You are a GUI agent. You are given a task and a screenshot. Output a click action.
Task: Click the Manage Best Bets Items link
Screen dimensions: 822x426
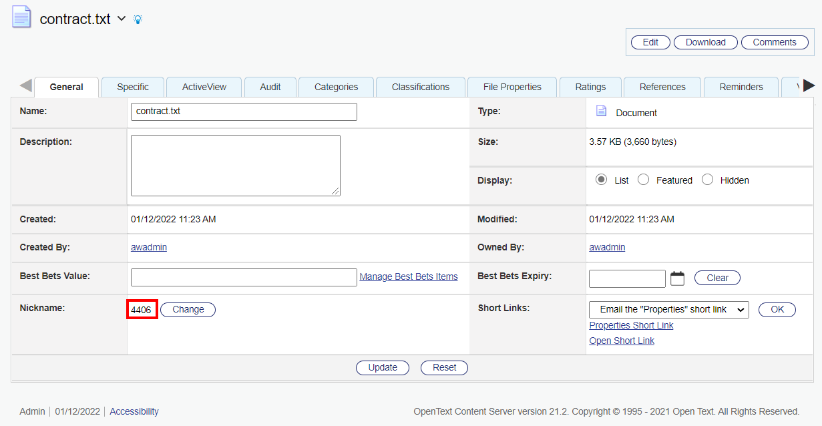coord(408,276)
